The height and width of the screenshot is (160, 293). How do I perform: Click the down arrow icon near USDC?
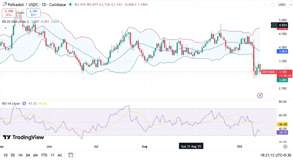[x=265, y=5]
